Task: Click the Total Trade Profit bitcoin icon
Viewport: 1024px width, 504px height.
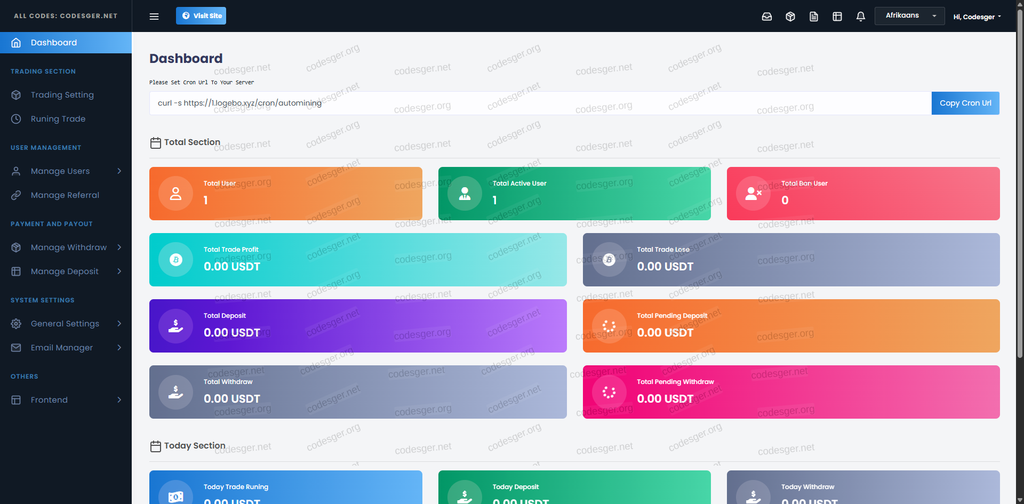Action: coord(176,260)
